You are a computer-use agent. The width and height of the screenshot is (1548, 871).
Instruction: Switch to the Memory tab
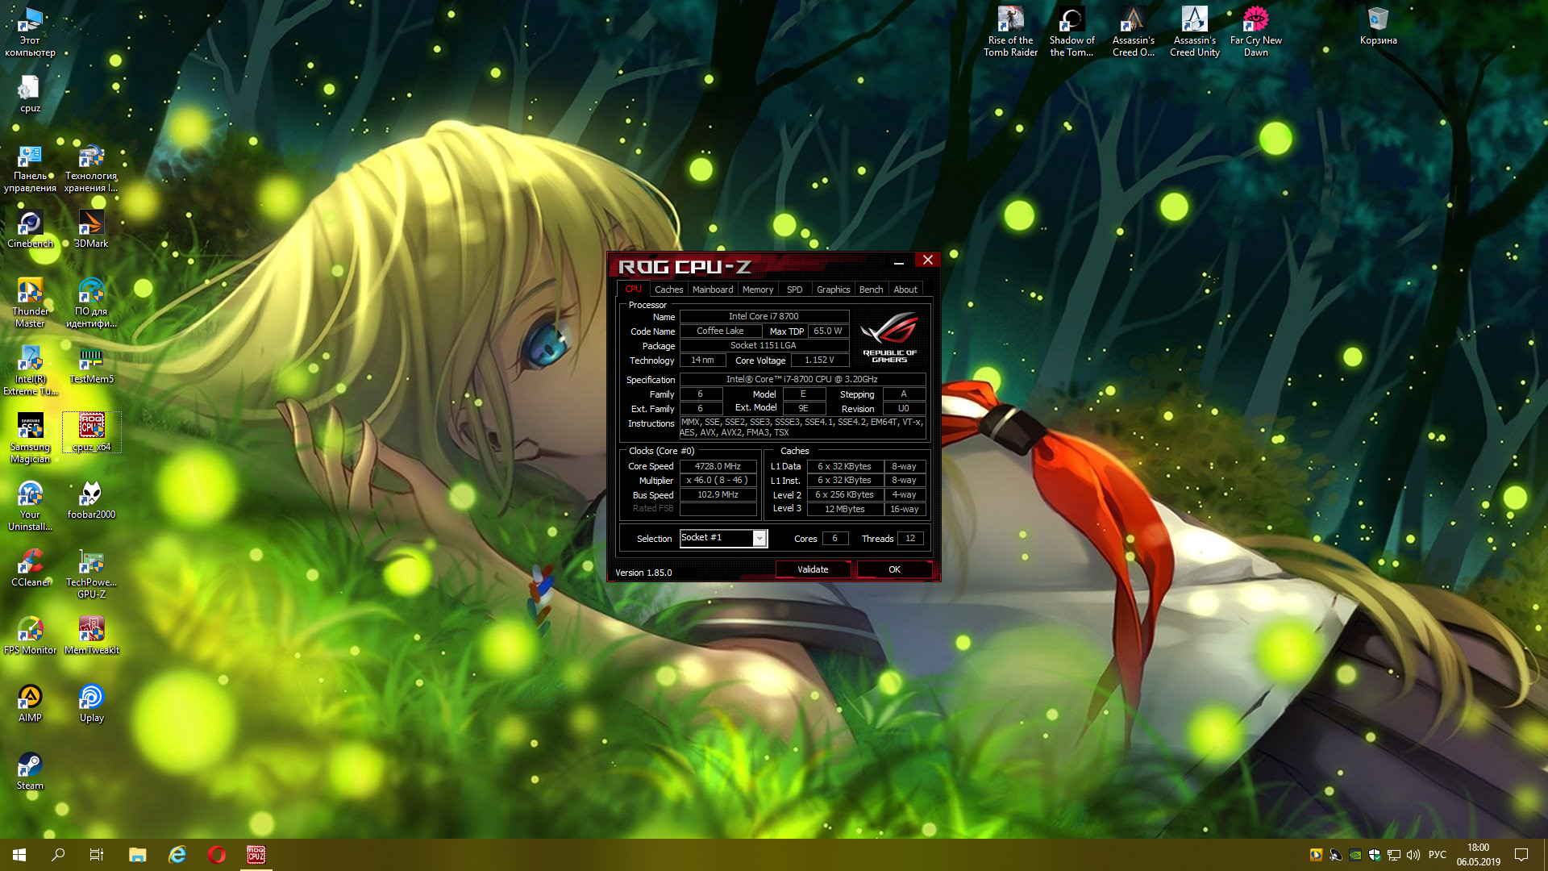click(x=757, y=290)
